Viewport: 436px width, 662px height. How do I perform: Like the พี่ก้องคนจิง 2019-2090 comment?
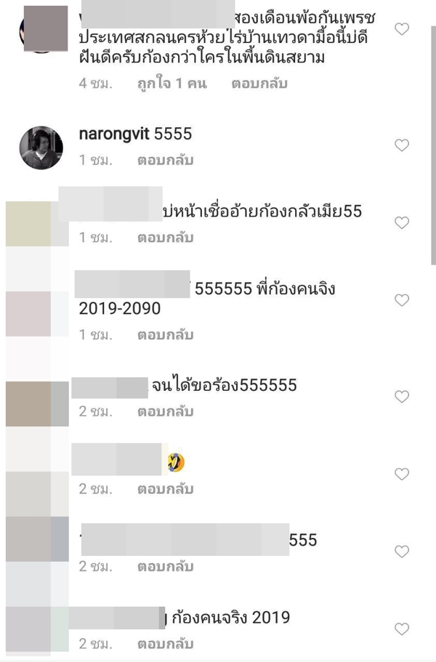[x=402, y=300]
